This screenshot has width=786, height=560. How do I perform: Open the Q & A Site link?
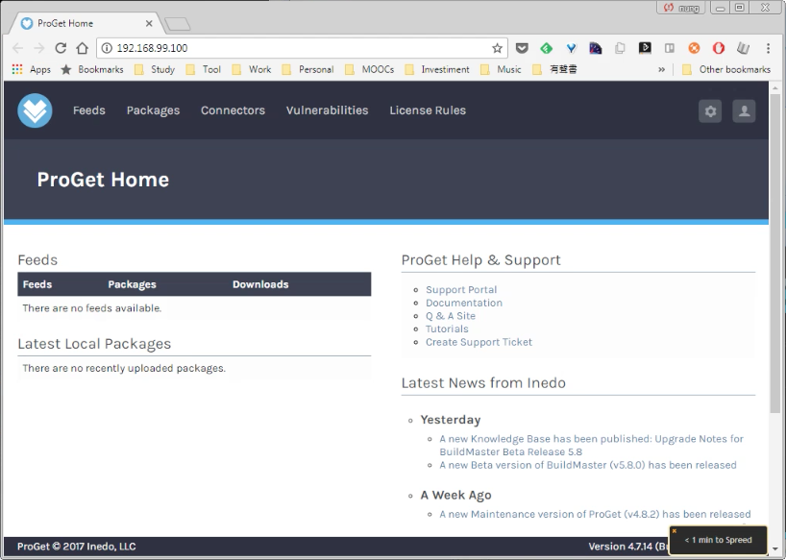450,316
